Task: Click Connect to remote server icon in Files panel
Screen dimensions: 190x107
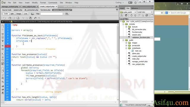Action: pyautogui.click(x=122, y=15)
